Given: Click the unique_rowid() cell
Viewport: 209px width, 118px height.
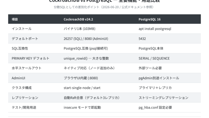Looking at the screenshot, I should tap(86, 58).
